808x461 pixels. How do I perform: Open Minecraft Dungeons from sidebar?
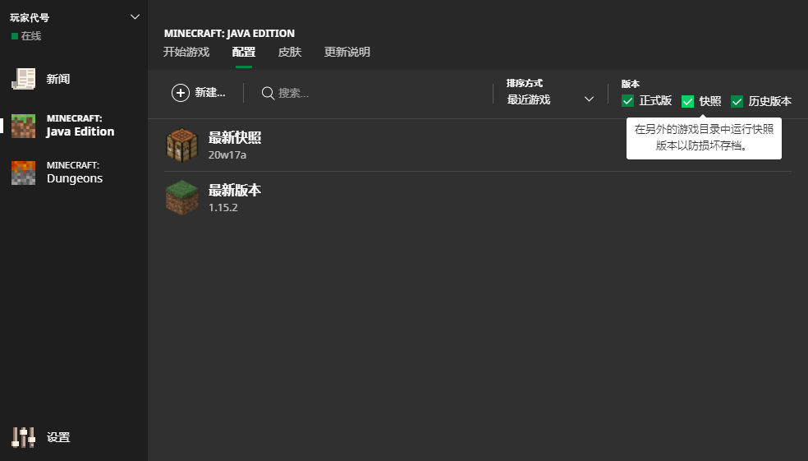click(57, 173)
